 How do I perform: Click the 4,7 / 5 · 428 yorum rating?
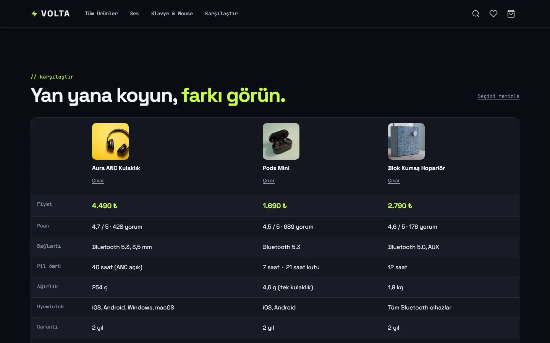[x=117, y=227]
